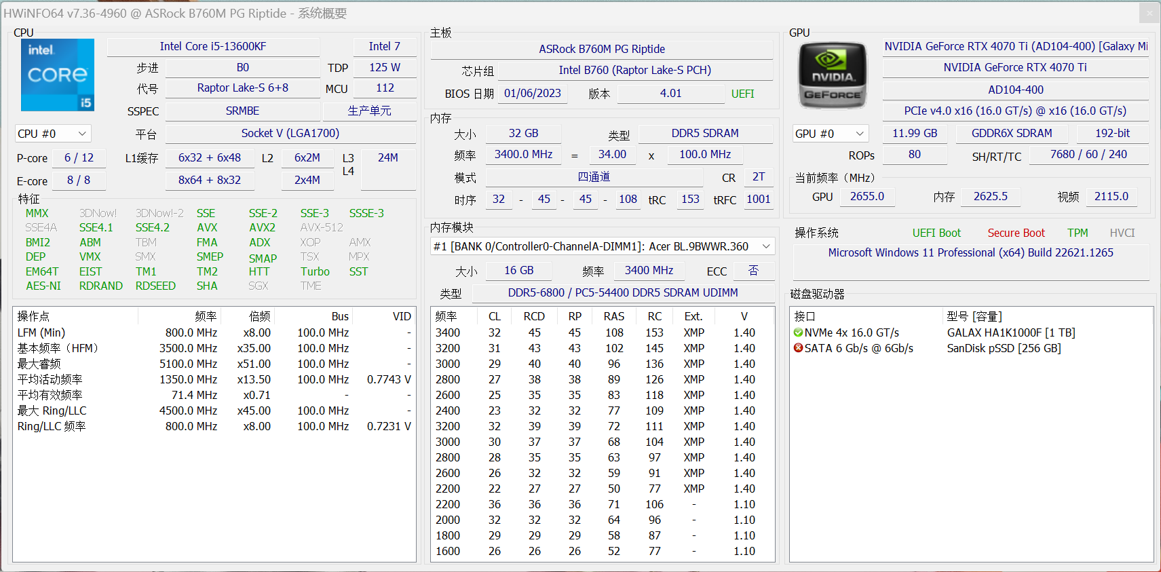This screenshot has height=572, width=1161.
Task: Click the ASRock B760M PG Riptide motherboard field
Action: pos(602,49)
